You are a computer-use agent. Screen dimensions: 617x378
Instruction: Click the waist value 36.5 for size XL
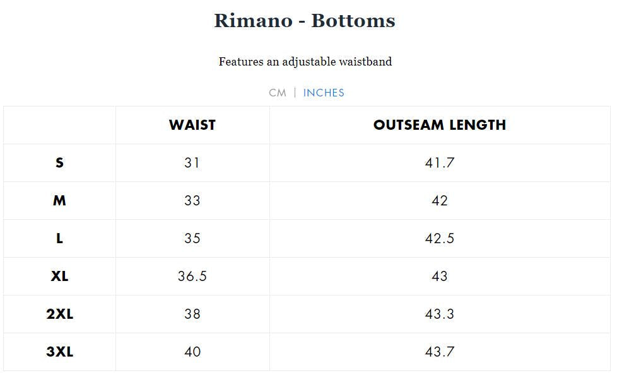click(x=192, y=276)
